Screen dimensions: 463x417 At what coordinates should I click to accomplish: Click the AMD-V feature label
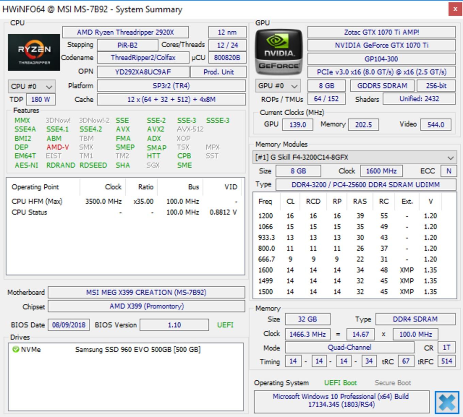pyautogui.click(x=58, y=147)
